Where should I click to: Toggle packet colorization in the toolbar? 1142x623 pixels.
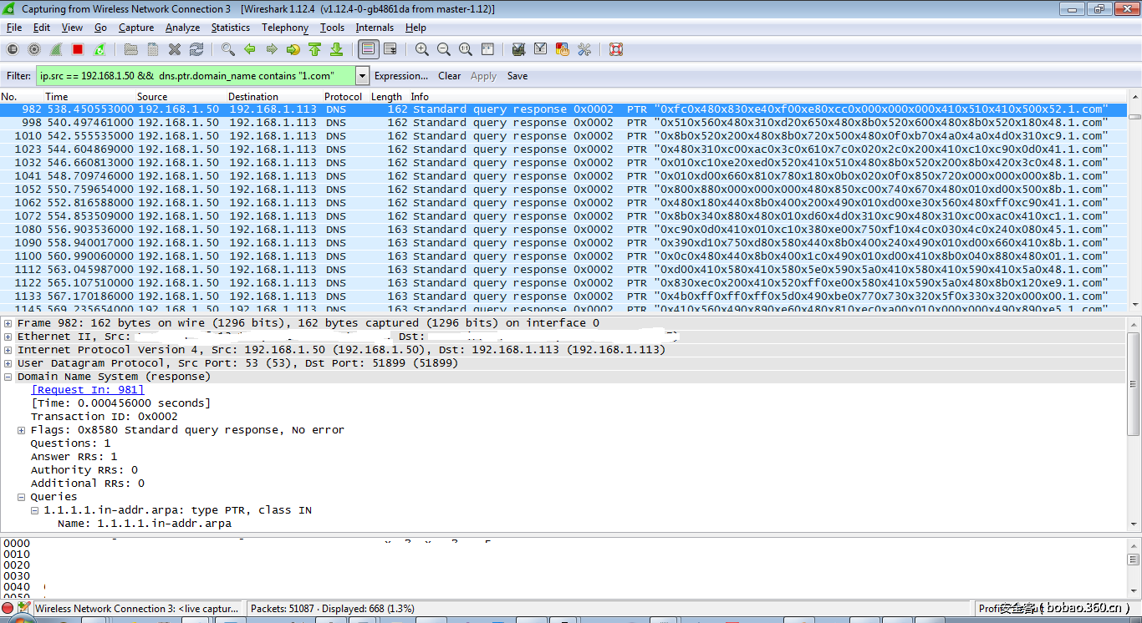point(368,50)
